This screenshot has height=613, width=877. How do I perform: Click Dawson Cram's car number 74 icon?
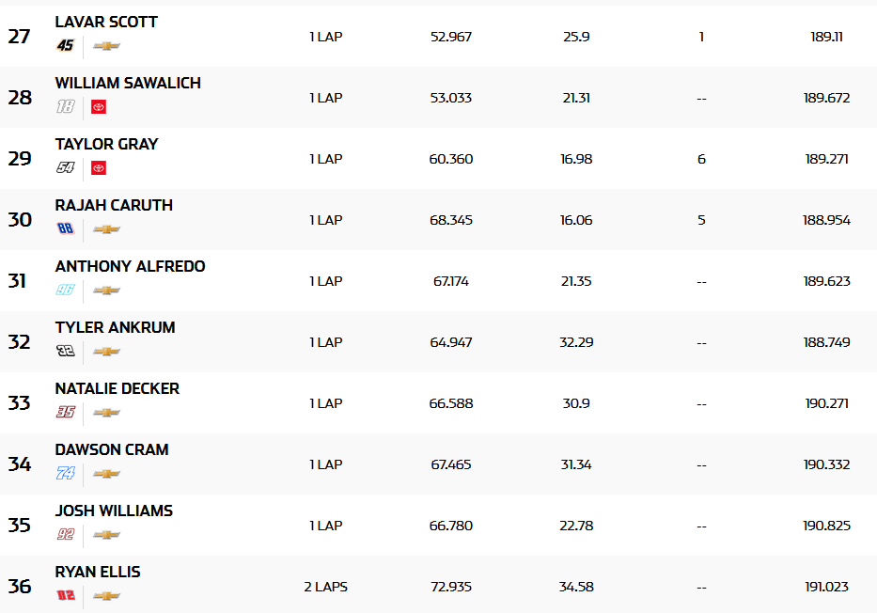[x=65, y=474]
